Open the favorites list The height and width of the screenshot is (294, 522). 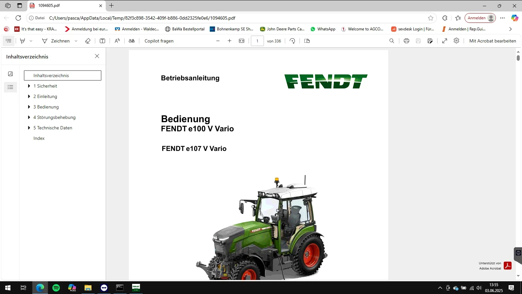tap(458, 18)
